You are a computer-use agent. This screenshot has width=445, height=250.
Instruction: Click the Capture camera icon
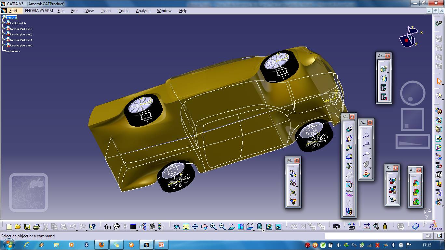pyautogui.click(x=336, y=227)
